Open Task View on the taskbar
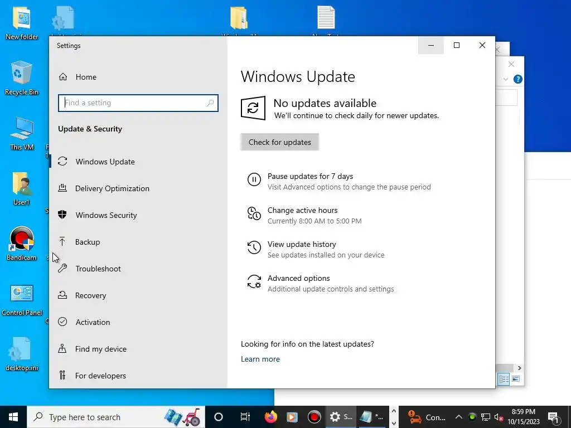Image resolution: width=571 pixels, height=428 pixels. click(245, 417)
